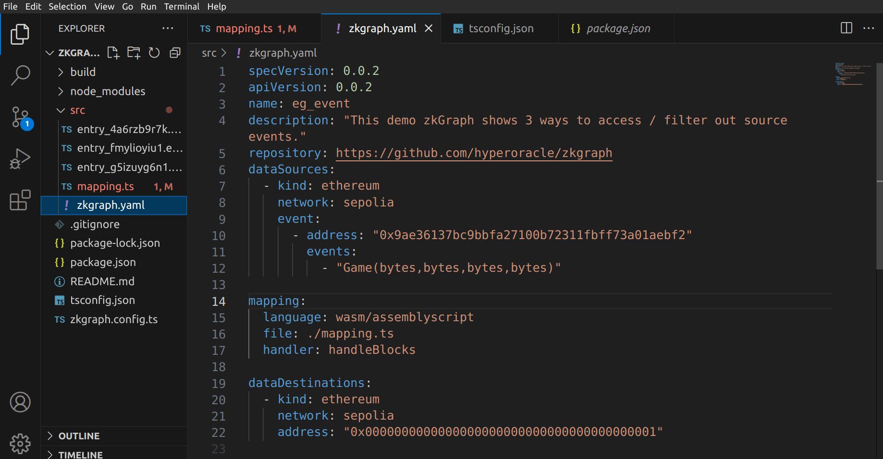This screenshot has width=883, height=459.
Task: Click the package.json tab braces icon
Action: click(x=576, y=29)
